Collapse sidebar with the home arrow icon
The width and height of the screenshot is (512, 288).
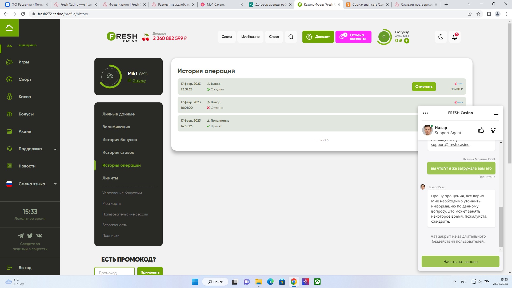(9, 27)
